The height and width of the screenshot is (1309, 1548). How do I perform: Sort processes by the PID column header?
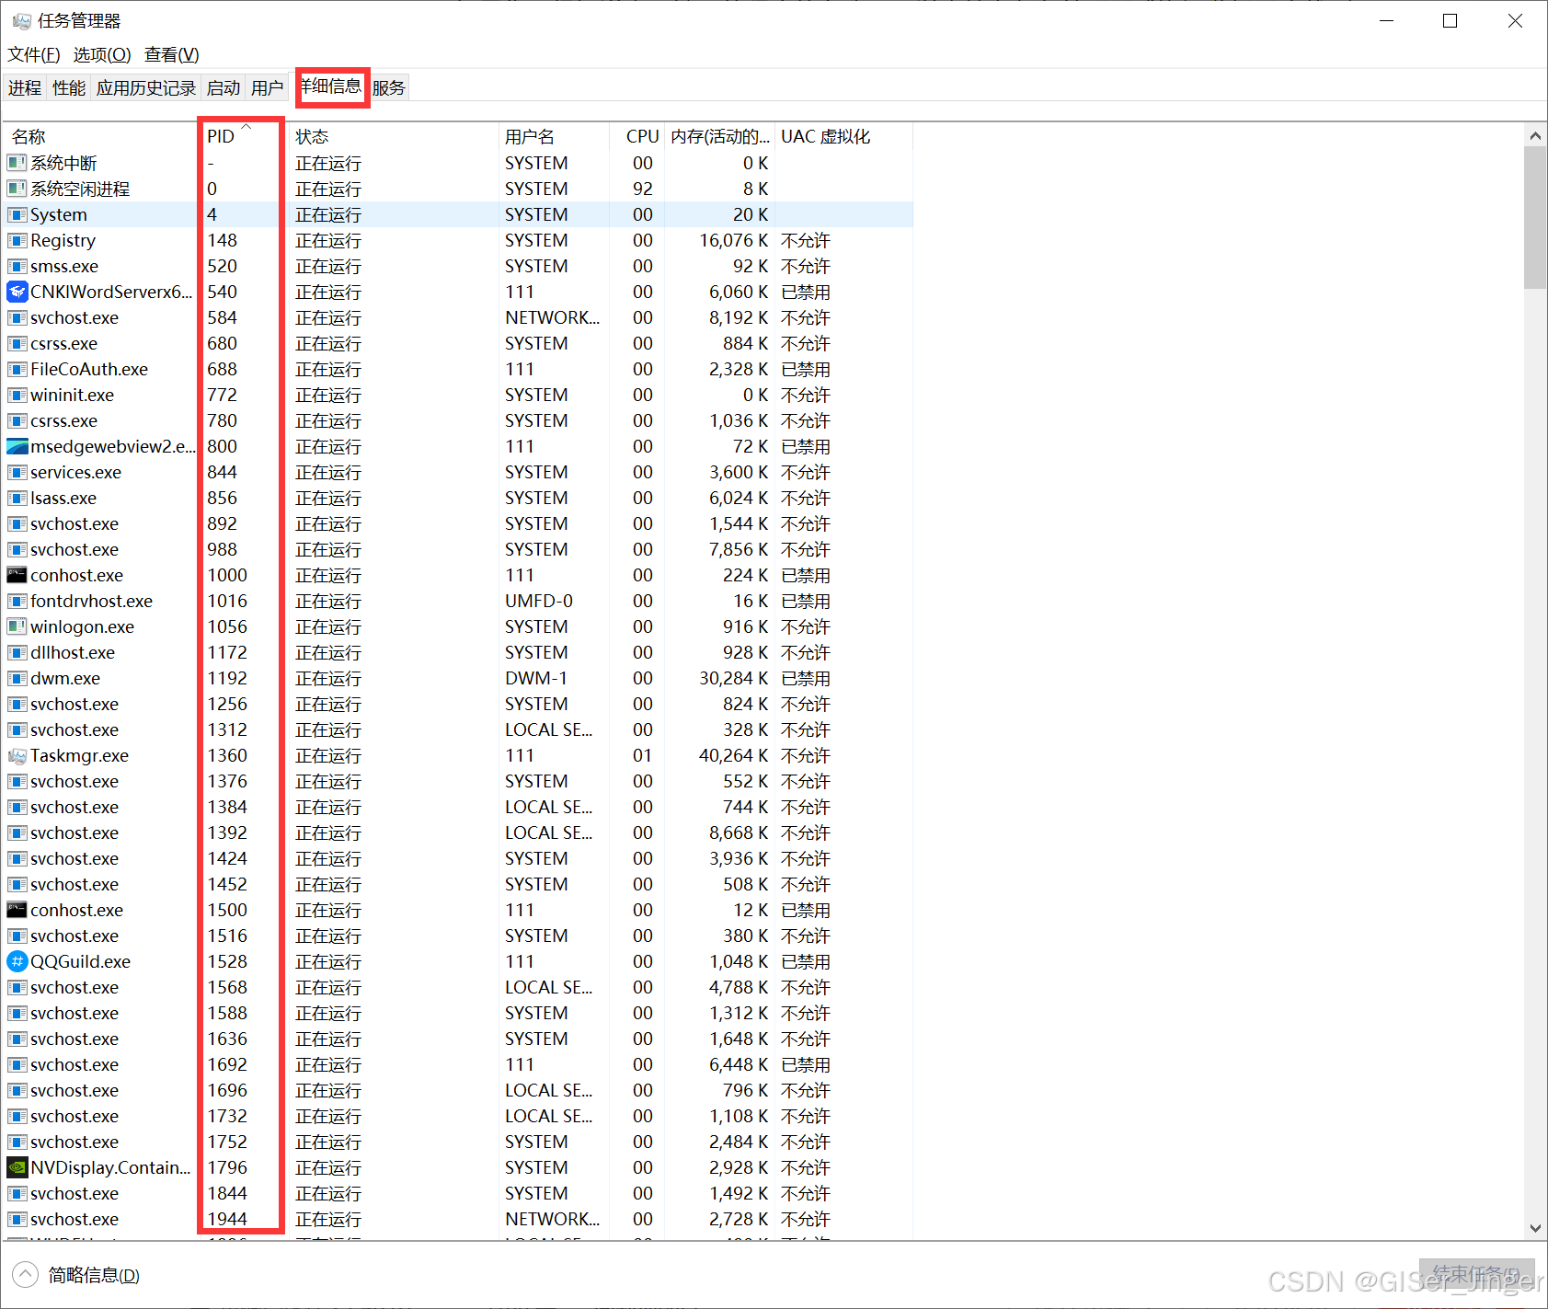pyautogui.click(x=221, y=136)
